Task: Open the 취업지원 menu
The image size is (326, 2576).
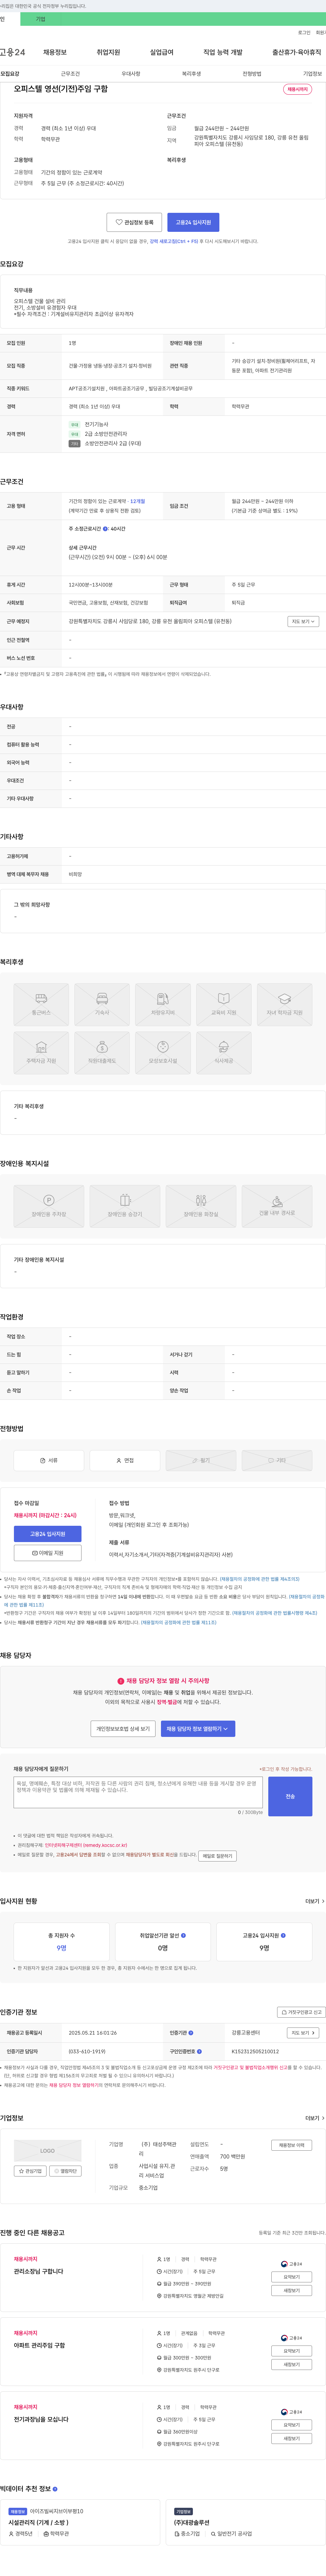Action: [x=108, y=52]
